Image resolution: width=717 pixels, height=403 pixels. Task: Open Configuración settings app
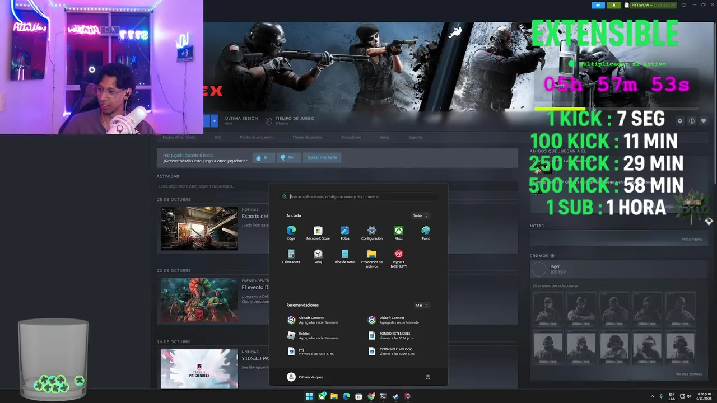coord(372,233)
